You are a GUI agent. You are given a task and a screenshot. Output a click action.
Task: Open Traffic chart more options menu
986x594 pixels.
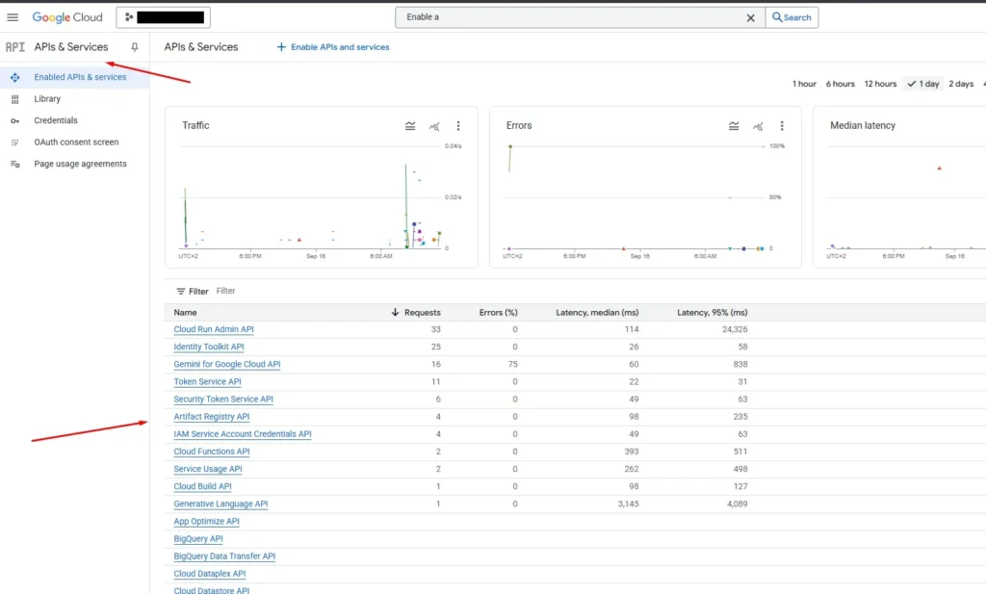point(458,126)
